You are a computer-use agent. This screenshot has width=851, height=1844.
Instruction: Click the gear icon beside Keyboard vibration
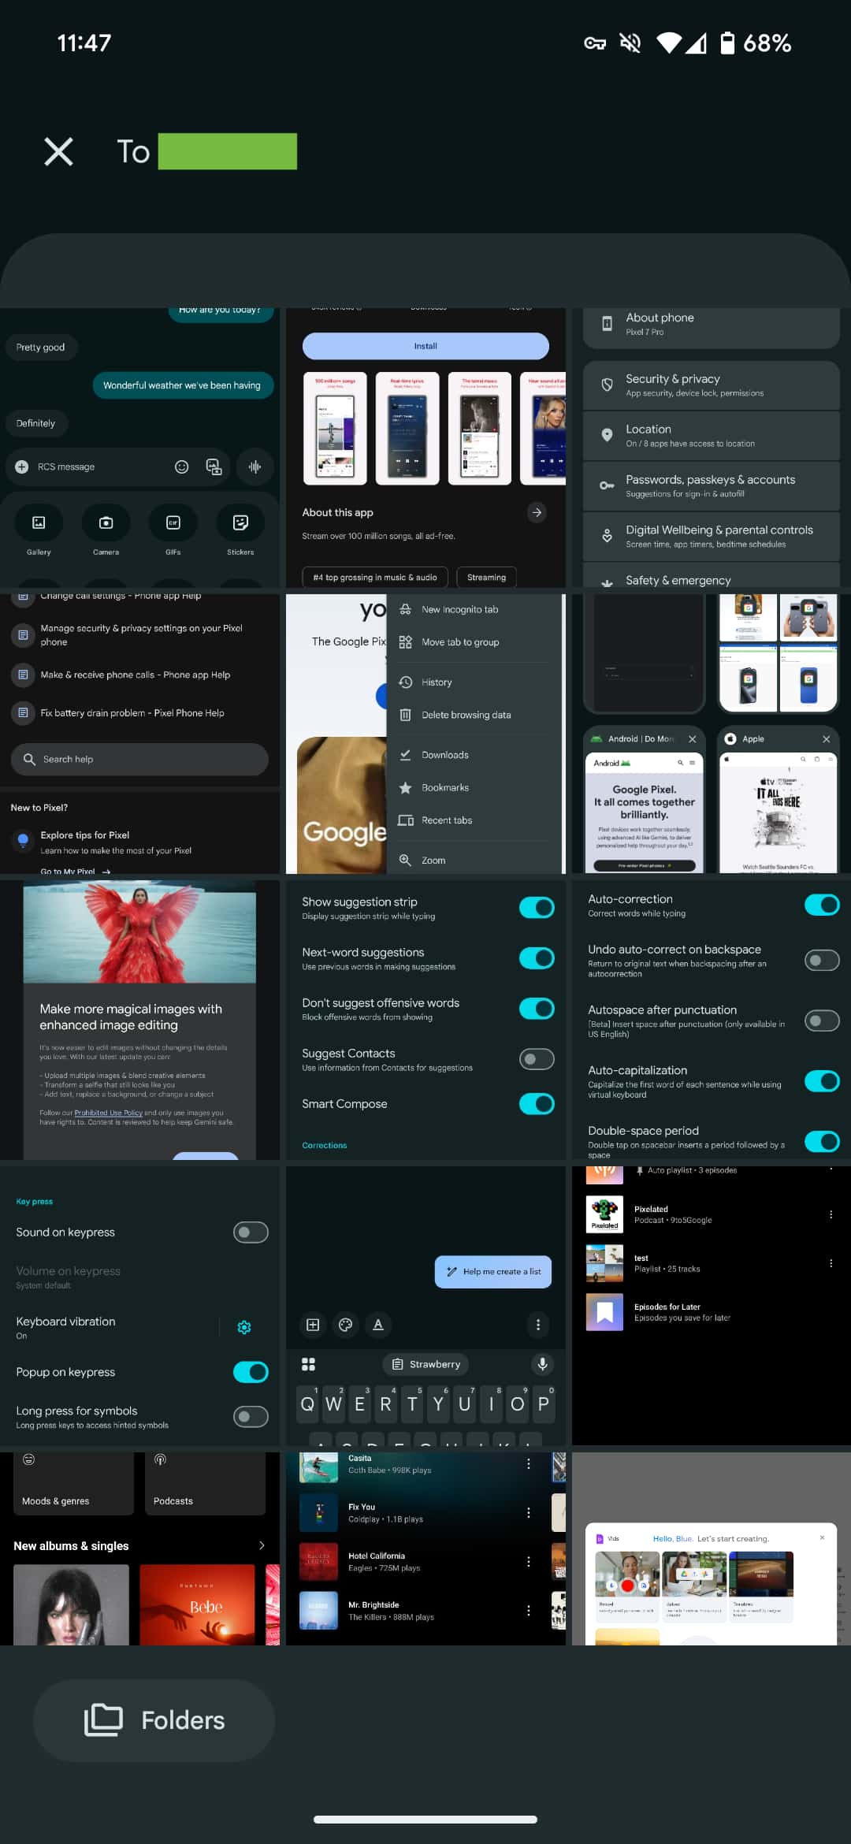coord(244,1327)
